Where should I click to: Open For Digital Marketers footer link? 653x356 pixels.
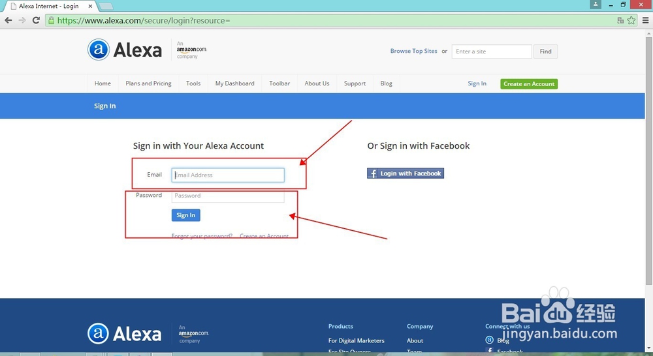[x=357, y=340]
